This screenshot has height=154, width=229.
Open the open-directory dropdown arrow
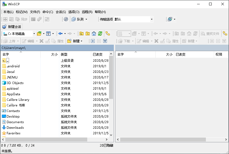tap(44, 34)
